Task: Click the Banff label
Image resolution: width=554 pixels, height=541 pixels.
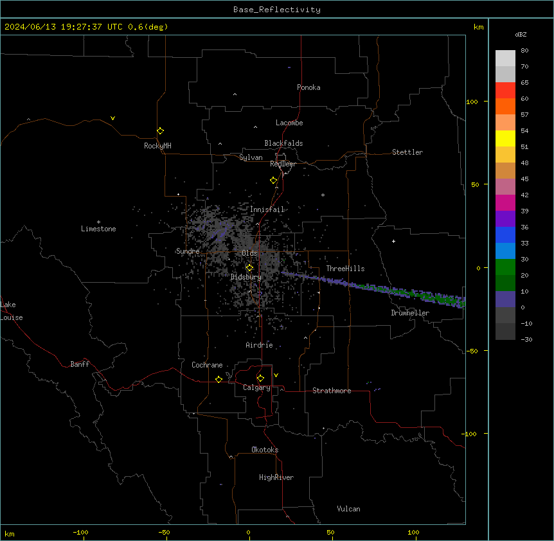Action: pyautogui.click(x=80, y=364)
